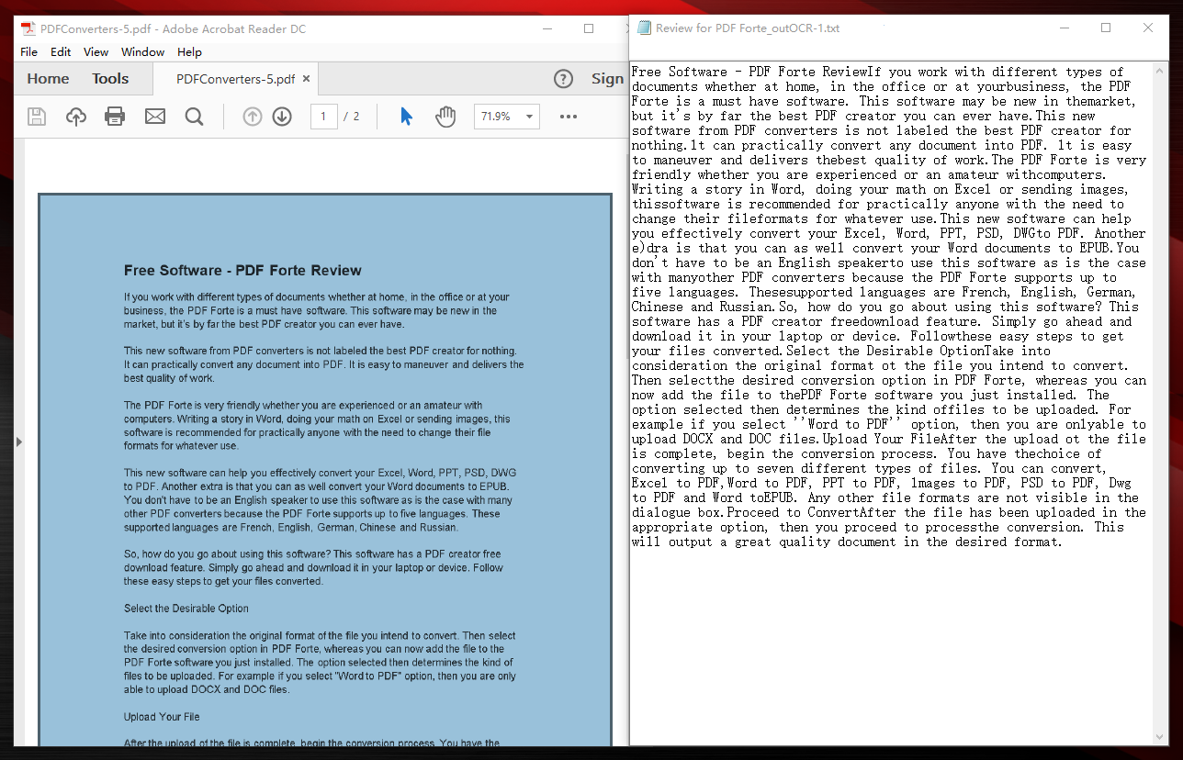The height and width of the screenshot is (760, 1183).
Task: Open the Help menu
Action: 189,52
